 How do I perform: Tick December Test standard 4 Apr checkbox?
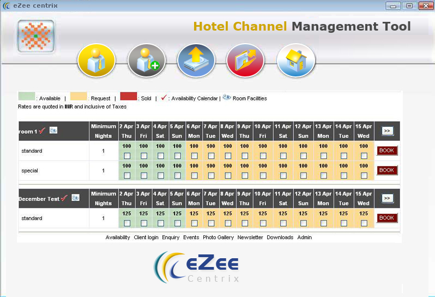pyautogui.click(x=161, y=223)
